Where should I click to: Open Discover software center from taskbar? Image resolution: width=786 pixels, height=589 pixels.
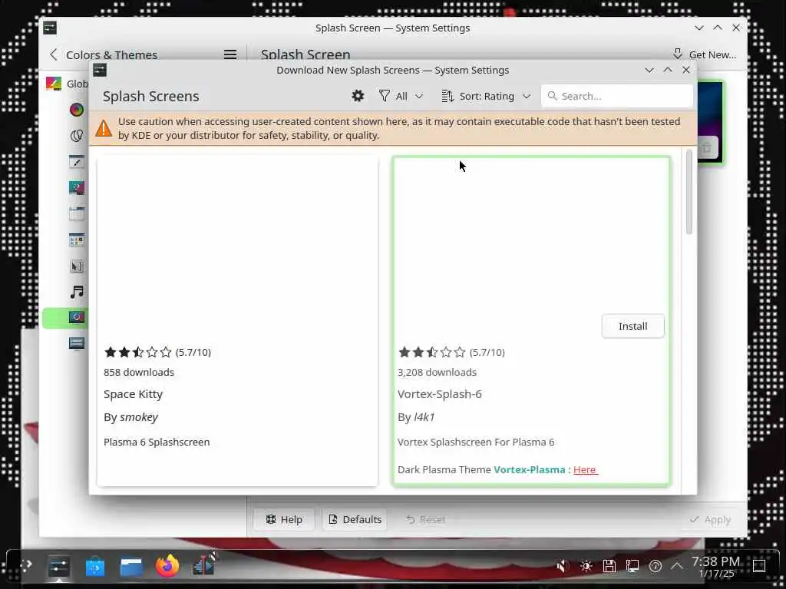95,567
